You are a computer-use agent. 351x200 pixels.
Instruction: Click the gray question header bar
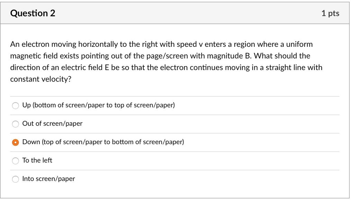point(175,12)
